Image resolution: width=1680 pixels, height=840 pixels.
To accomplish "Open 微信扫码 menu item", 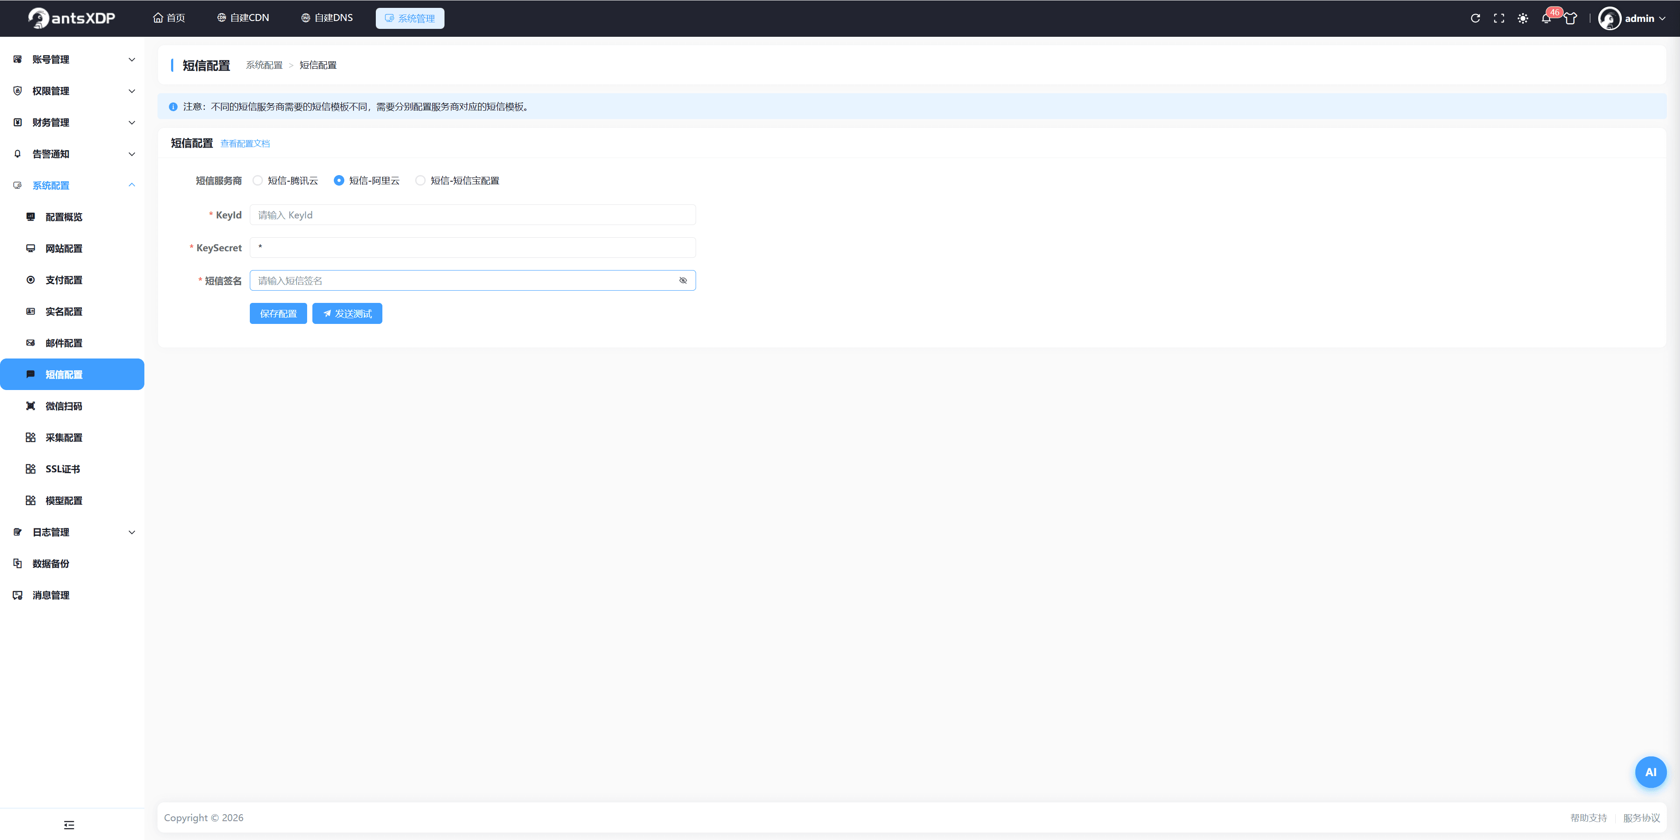I will pos(72,406).
